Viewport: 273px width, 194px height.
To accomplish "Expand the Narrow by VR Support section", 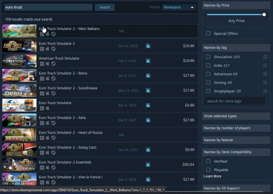I will 236,188.
